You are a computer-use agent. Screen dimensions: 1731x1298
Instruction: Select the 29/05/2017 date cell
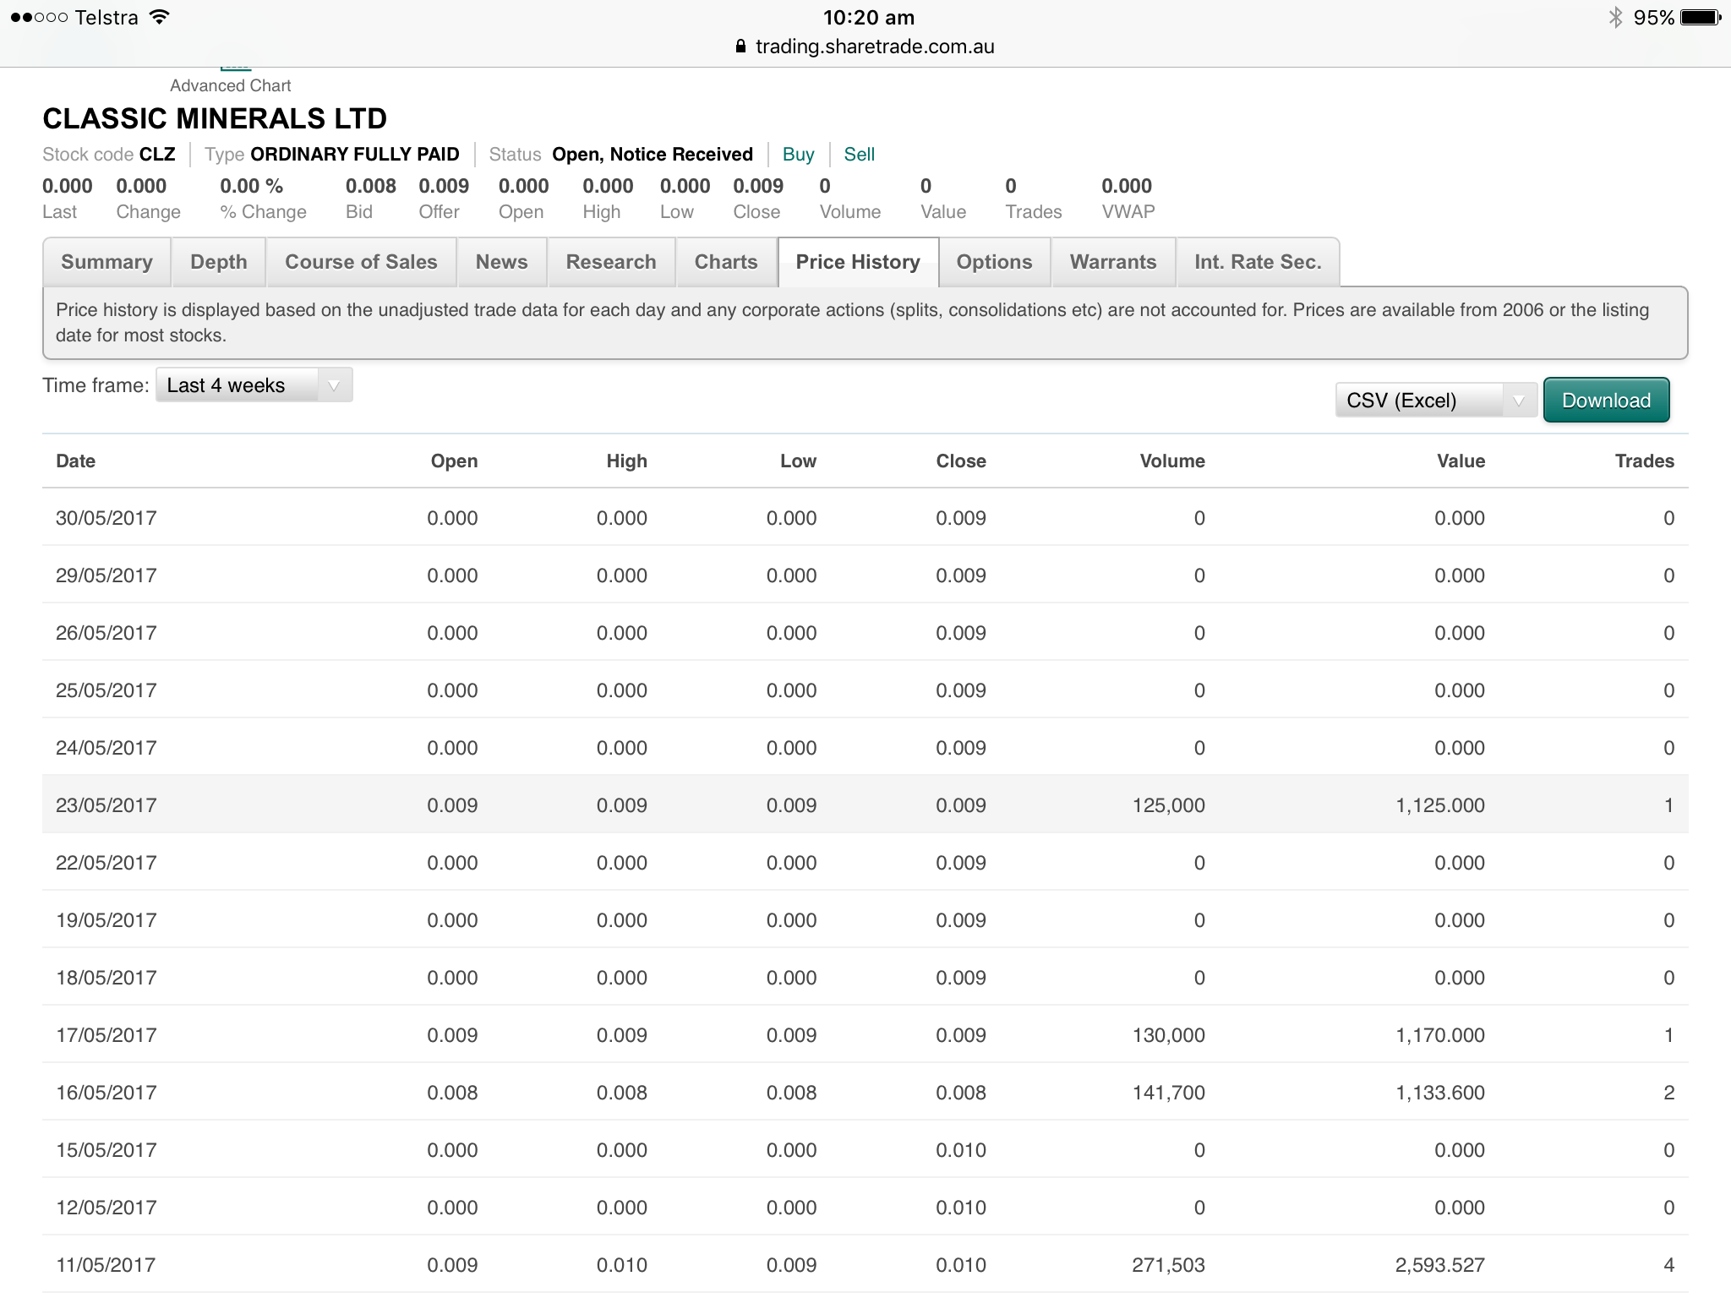[x=106, y=575]
